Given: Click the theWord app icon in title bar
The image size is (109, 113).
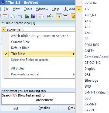Looking at the screenshot, I should point(2,2).
